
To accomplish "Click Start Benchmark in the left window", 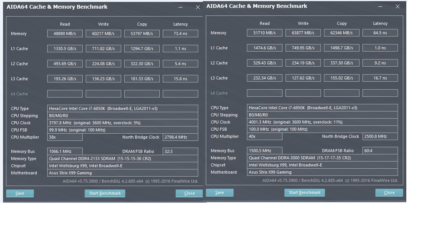I will [105, 193].
